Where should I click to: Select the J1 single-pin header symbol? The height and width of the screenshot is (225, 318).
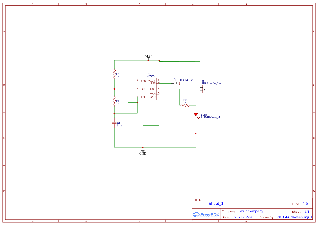click(176, 83)
